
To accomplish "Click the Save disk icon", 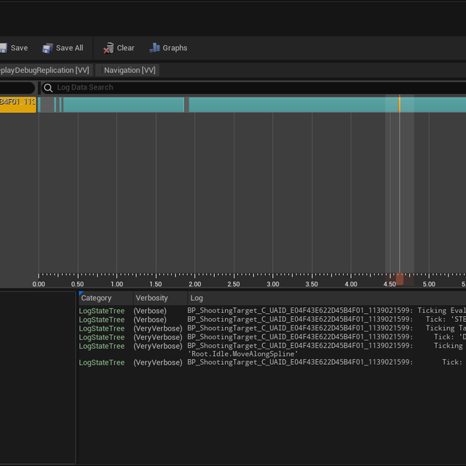I will pos(4,48).
